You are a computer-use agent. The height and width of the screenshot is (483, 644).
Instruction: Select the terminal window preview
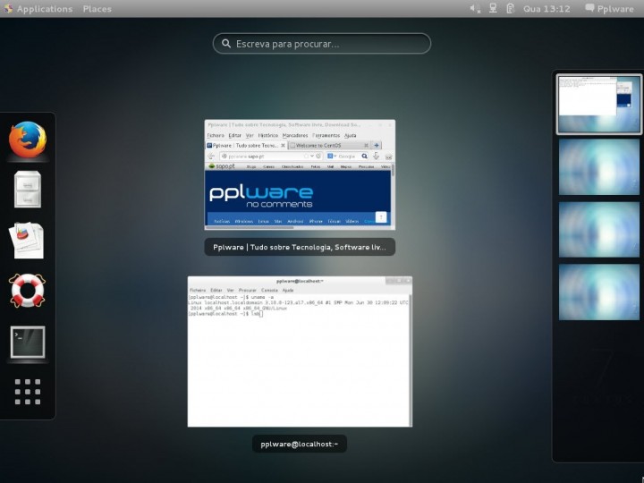300,352
